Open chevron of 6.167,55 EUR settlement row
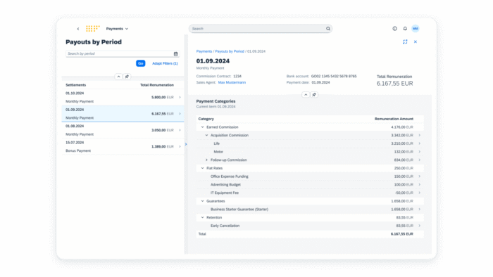The image size is (493, 277). [x=180, y=114]
